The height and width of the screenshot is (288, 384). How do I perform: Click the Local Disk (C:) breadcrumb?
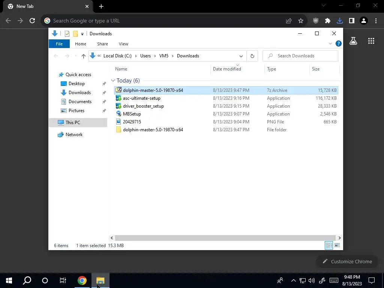click(x=117, y=56)
